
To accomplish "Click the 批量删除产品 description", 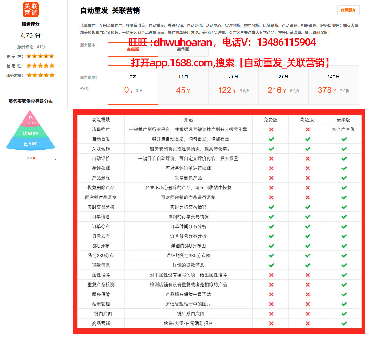I will click(x=188, y=178).
